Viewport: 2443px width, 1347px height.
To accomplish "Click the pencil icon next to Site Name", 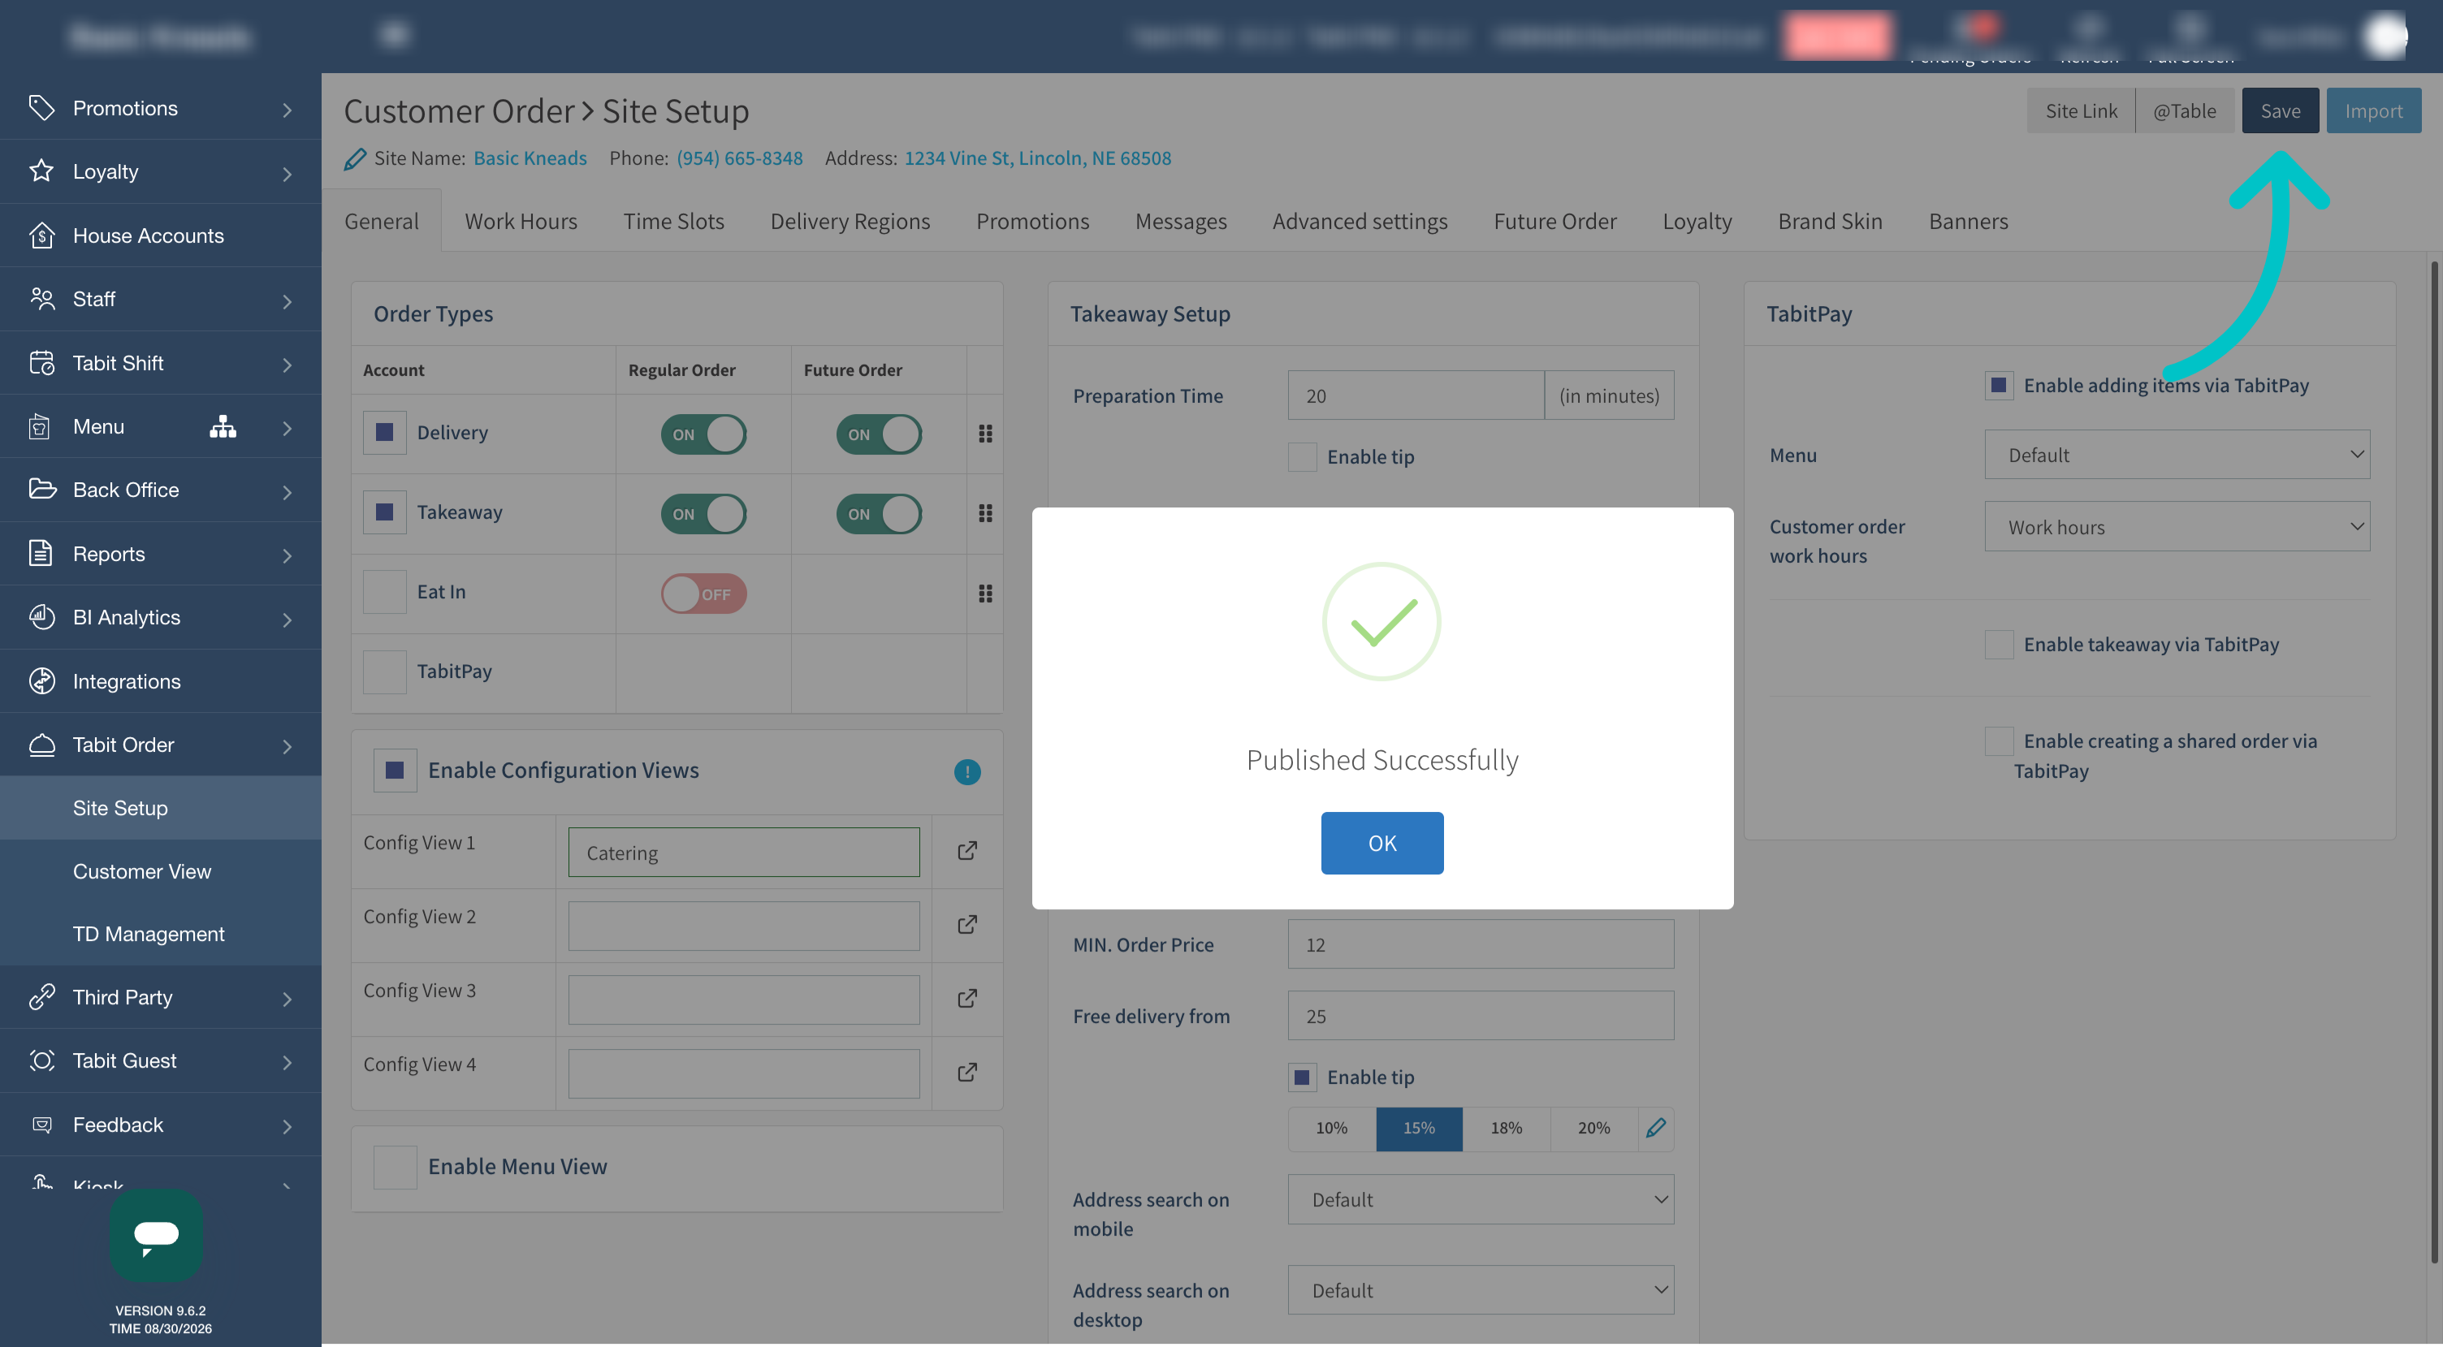I will [355, 158].
